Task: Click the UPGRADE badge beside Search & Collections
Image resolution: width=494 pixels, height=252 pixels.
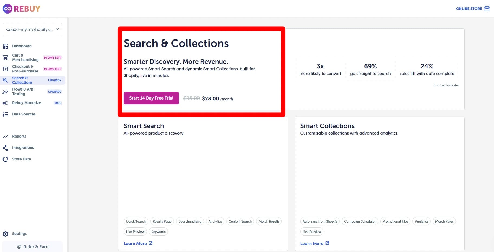Action: pyautogui.click(x=54, y=80)
